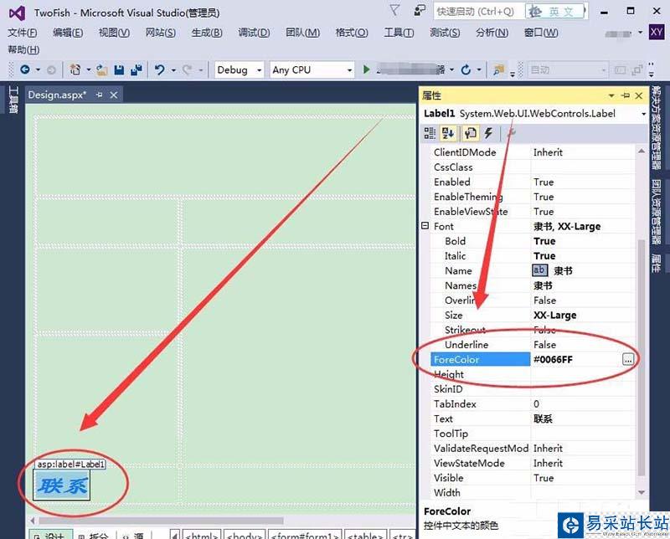This screenshot has width=670, height=539.
Task: Click the notifications flag icon in title bar
Action: (394, 10)
